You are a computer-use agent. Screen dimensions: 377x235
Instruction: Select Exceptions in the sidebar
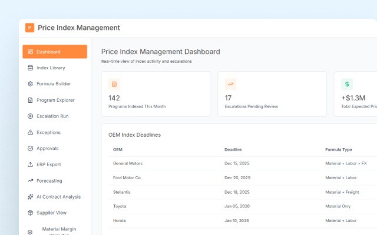point(55,132)
